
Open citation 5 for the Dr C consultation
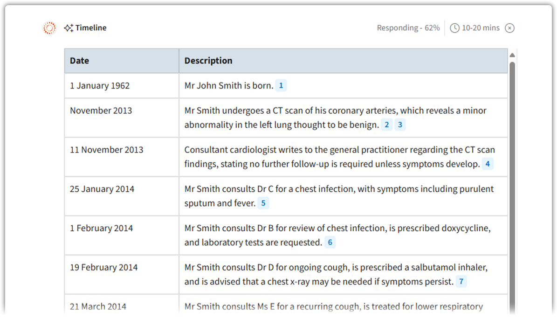[263, 203]
